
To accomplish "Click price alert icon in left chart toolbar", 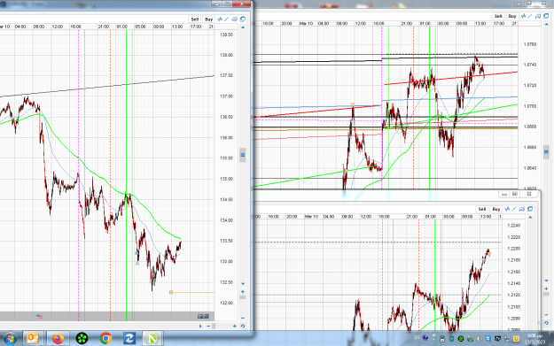I will tap(234, 19).
